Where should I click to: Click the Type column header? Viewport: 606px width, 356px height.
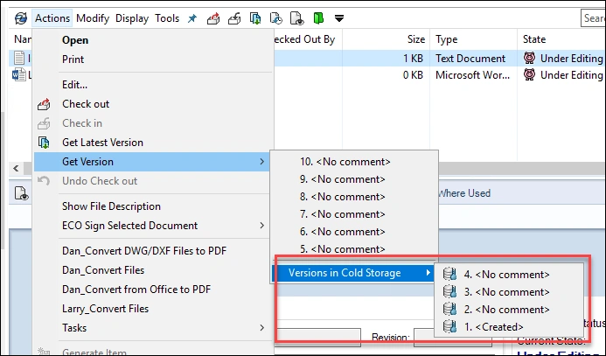coord(447,39)
